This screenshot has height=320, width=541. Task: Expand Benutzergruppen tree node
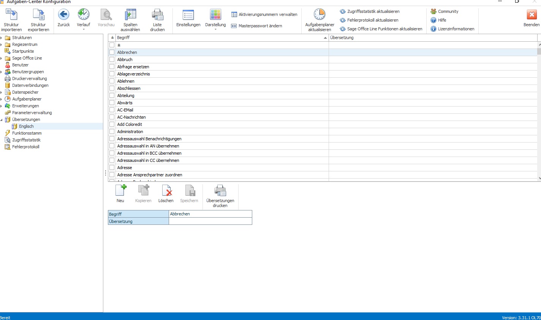point(2,72)
